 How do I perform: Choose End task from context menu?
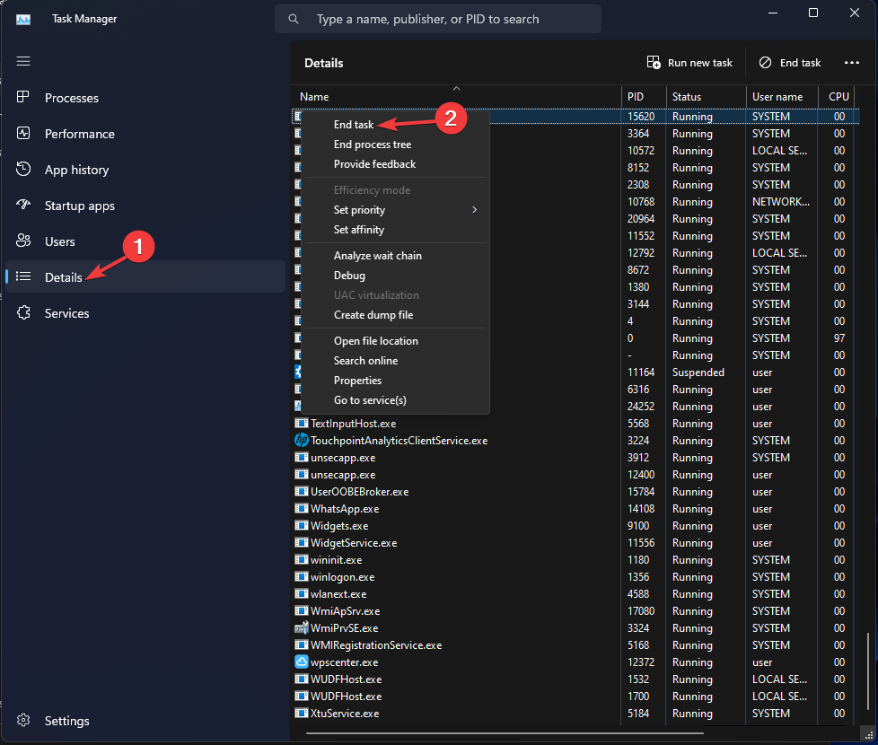(354, 124)
